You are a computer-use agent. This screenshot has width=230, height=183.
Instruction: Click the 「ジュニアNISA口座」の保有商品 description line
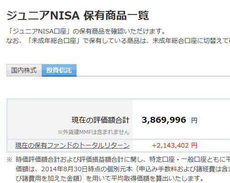86,31
